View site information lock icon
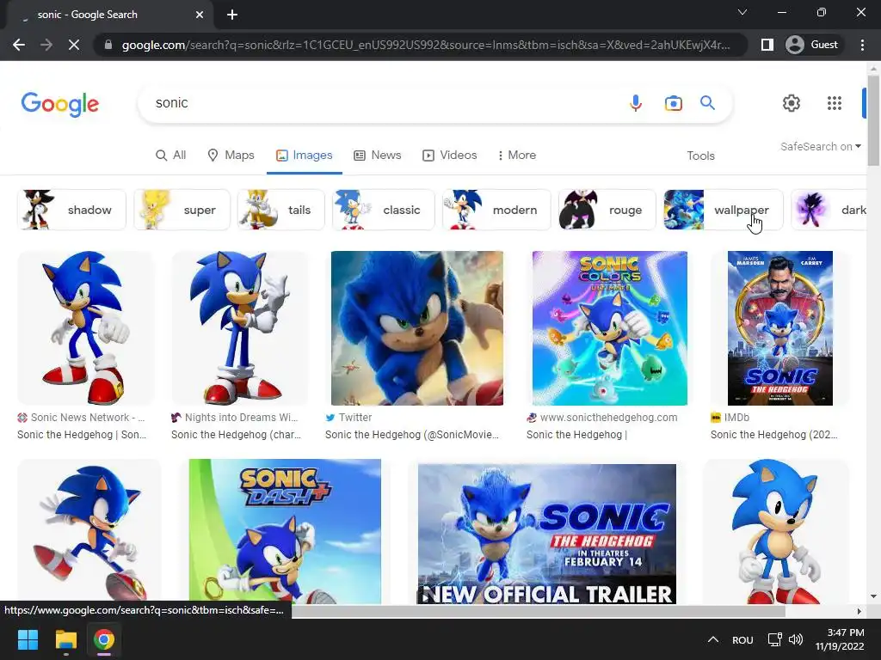Image resolution: width=881 pixels, height=660 pixels. [x=108, y=45]
